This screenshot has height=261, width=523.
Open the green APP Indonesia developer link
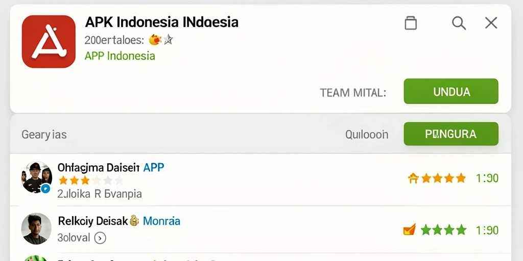coord(120,56)
